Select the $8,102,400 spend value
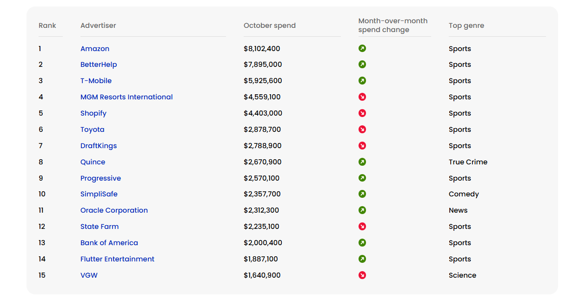This screenshot has width=579, height=306. 262,49
